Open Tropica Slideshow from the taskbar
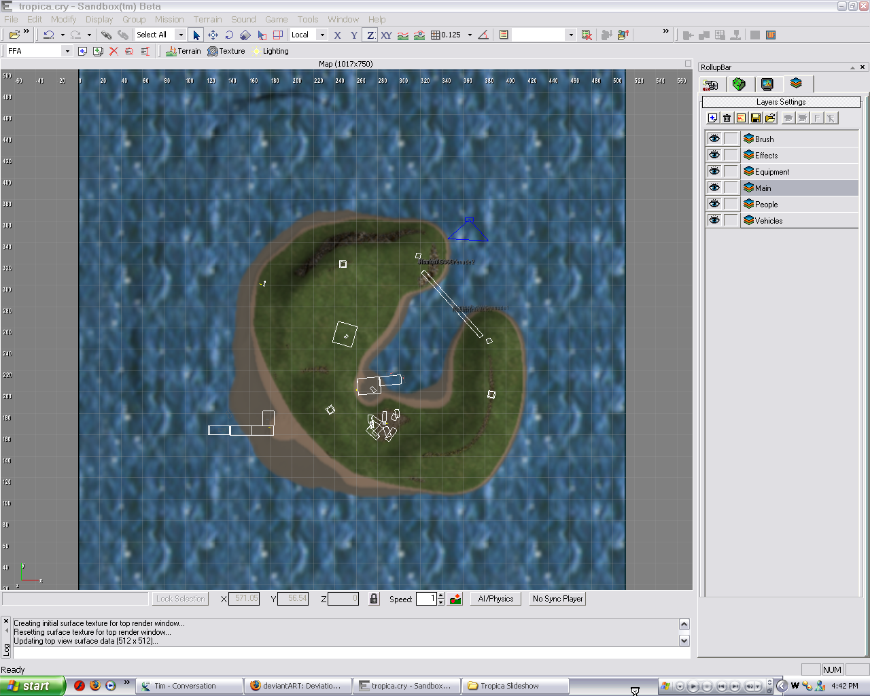This screenshot has width=870, height=696. [x=515, y=686]
